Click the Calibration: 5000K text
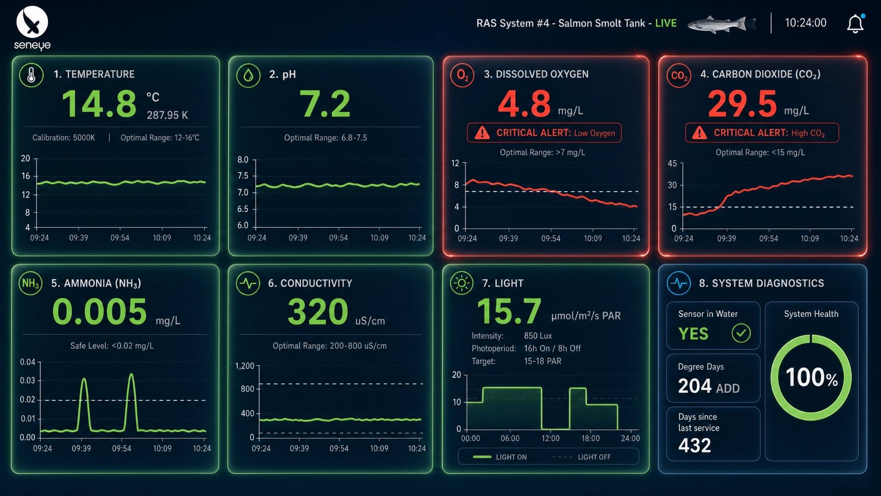 point(64,138)
